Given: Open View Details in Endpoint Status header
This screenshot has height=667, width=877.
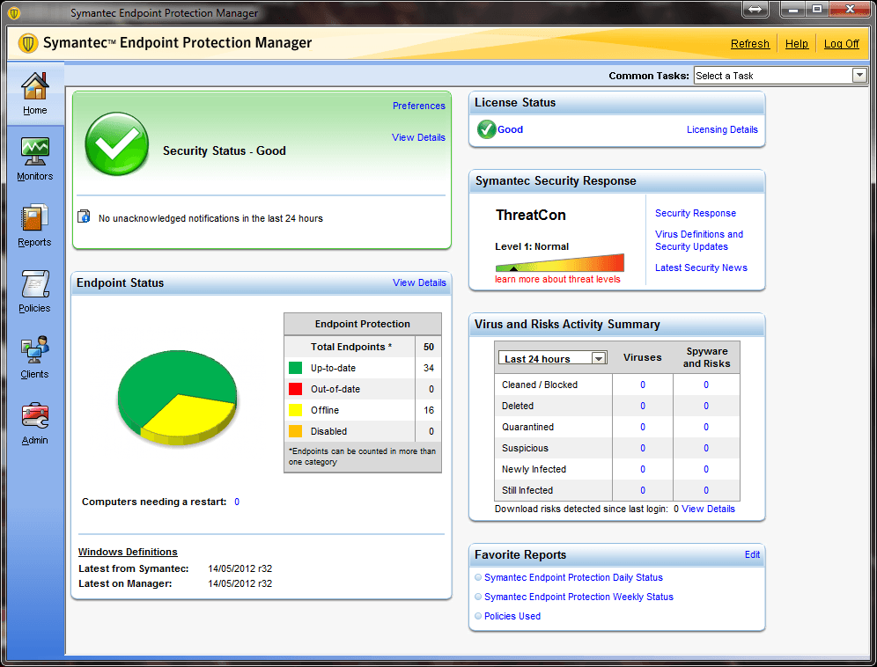Looking at the screenshot, I should (419, 282).
